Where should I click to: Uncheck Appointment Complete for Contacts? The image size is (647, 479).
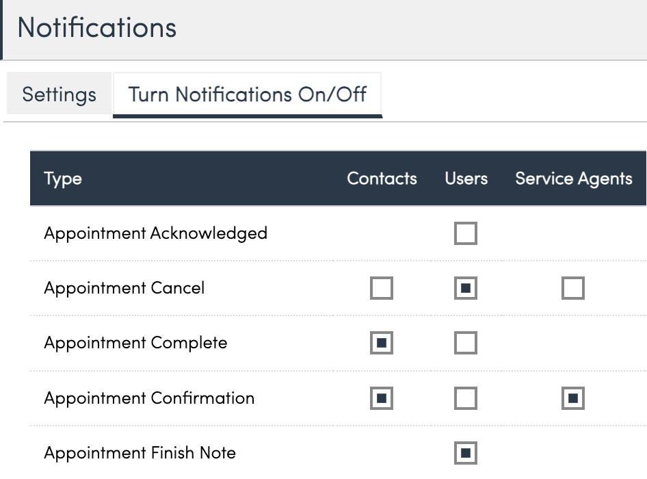pyautogui.click(x=382, y=343)
